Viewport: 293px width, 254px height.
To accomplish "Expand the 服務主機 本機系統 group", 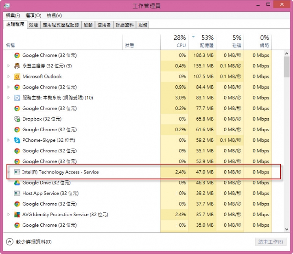I will pos(9,98).
